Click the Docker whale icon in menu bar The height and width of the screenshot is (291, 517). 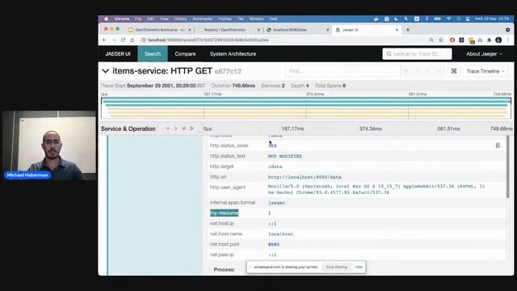[376, 19]
